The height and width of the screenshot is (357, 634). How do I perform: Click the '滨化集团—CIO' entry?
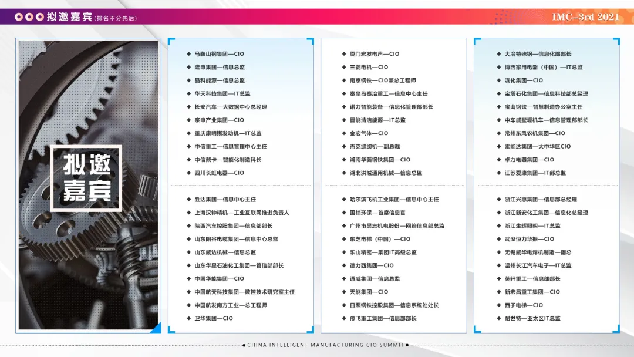coord(524,80)
